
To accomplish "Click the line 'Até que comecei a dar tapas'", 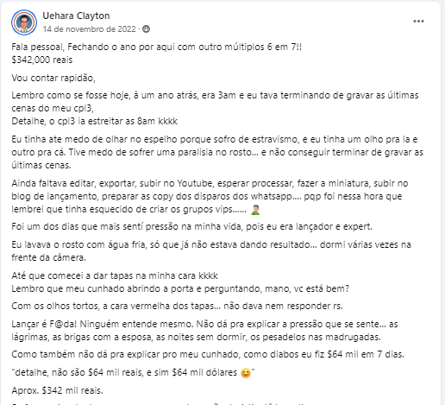I will pos(115,275).
